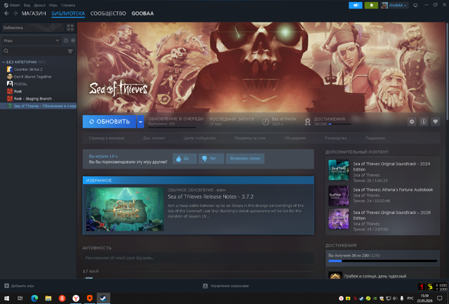Switch library to grid view icon
Image resolution: width=449 pixels, height=304 pixels.
point(70,27)
